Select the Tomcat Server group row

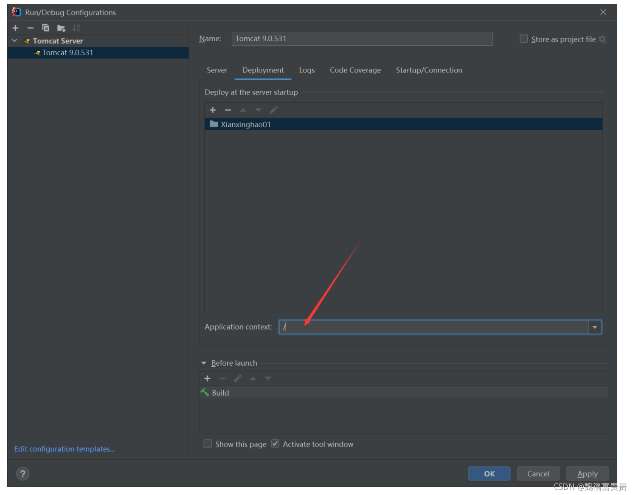pyautogui.click(x=98, y=41)
